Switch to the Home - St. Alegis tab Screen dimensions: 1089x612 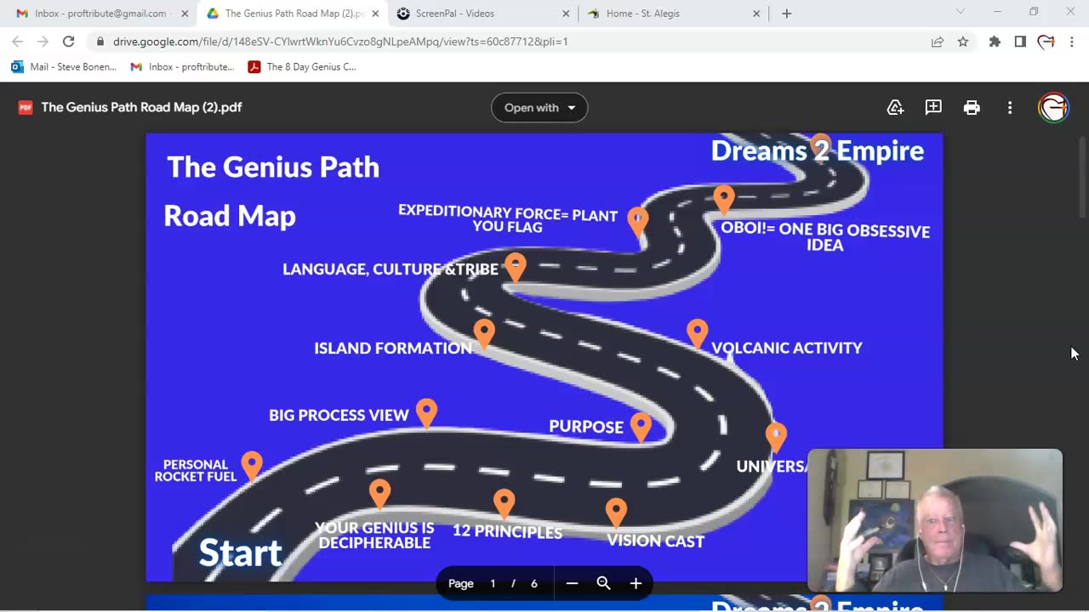coord(673,14)
